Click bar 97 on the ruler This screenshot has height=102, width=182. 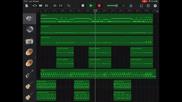(138, 10)
